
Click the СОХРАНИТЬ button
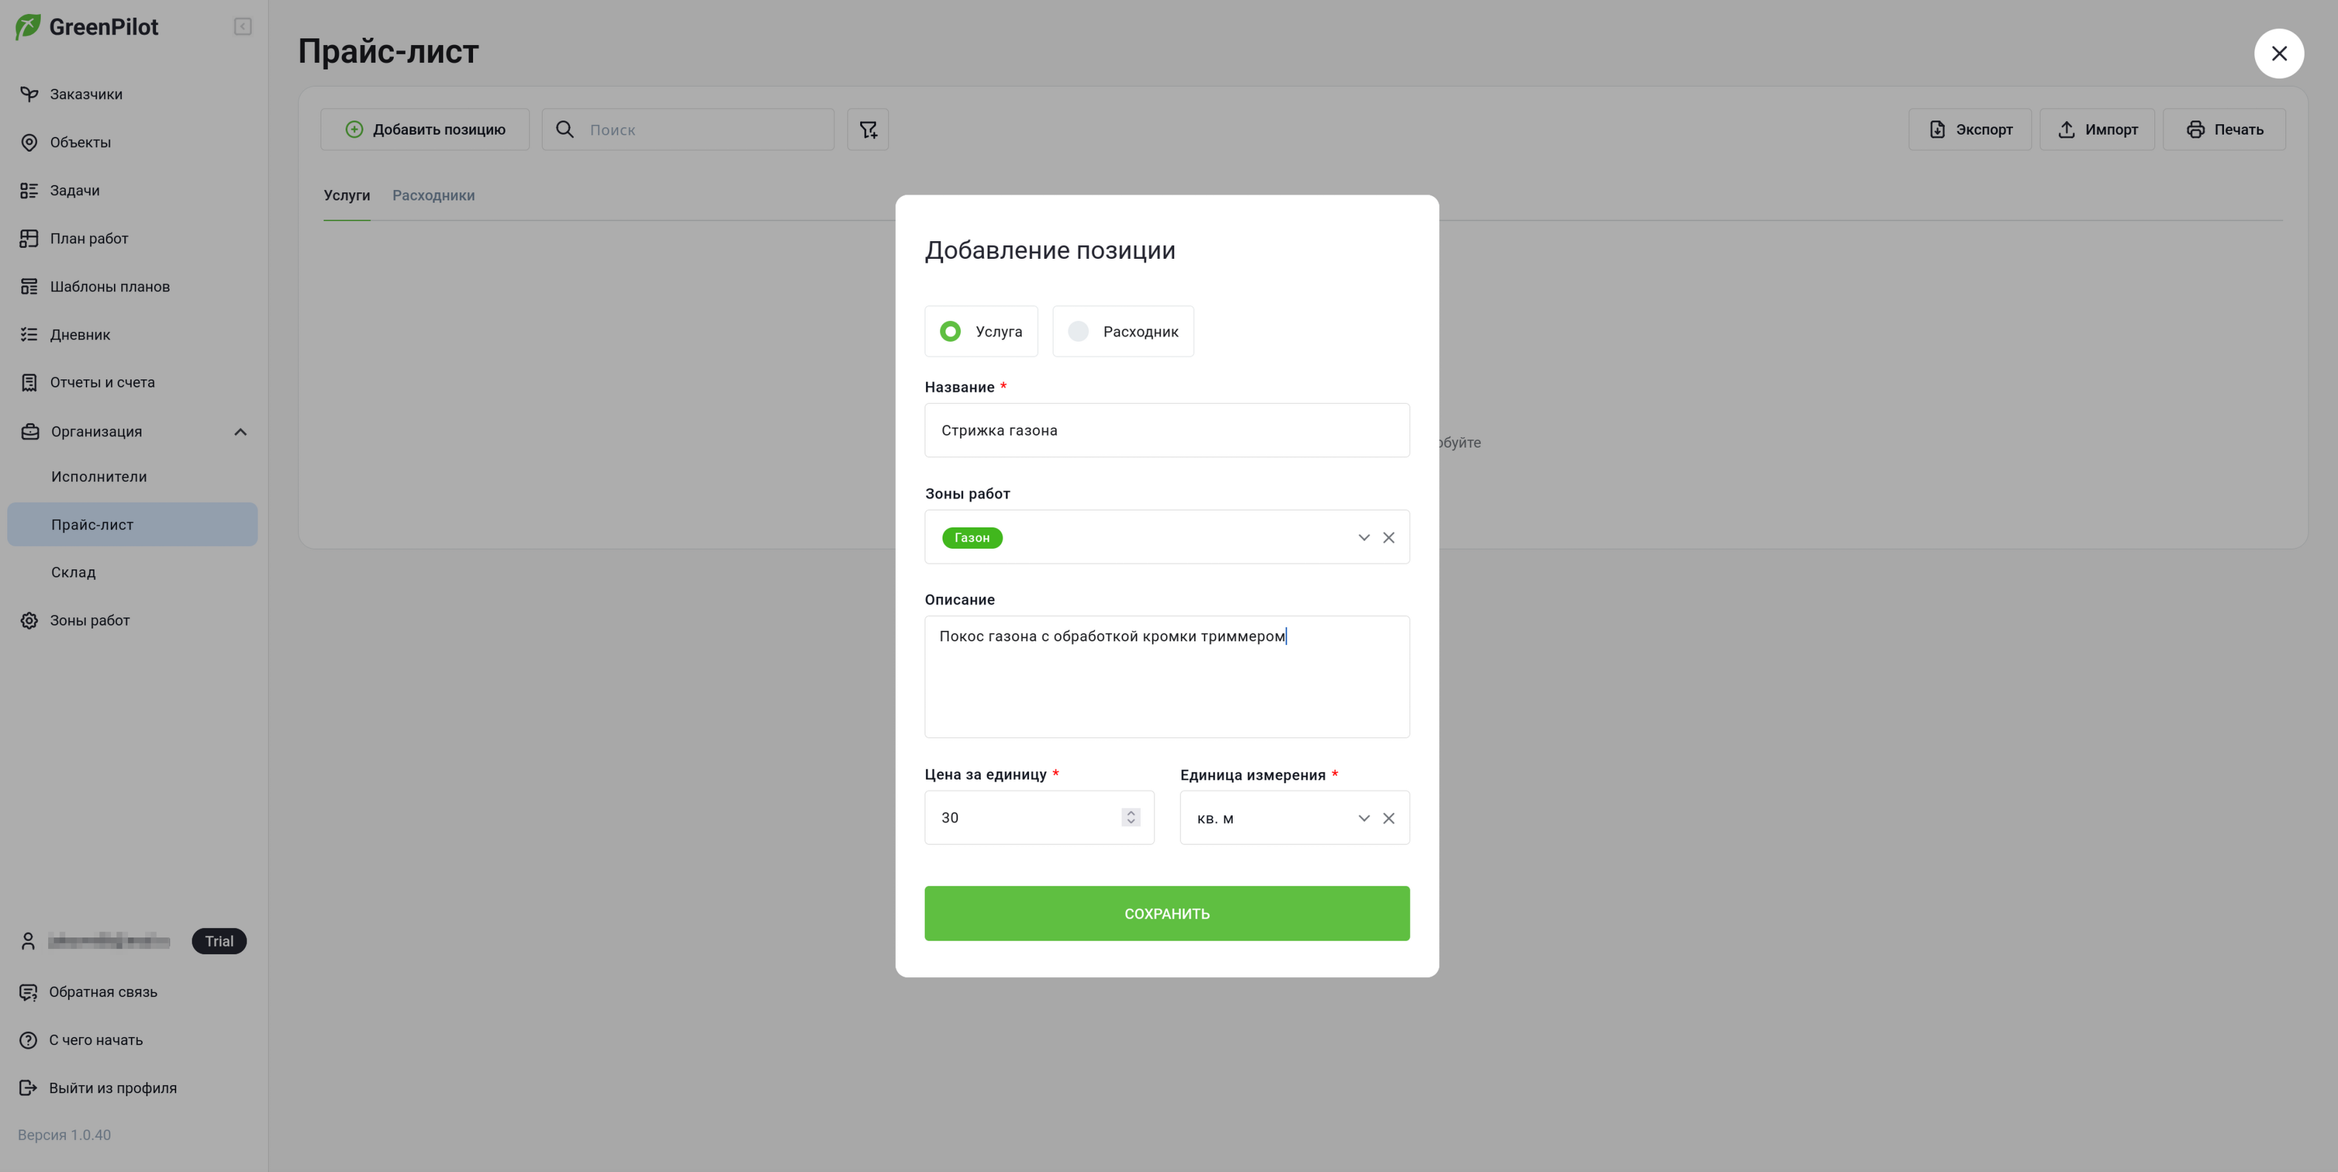pyautogui.click(x=1167, y=914)
